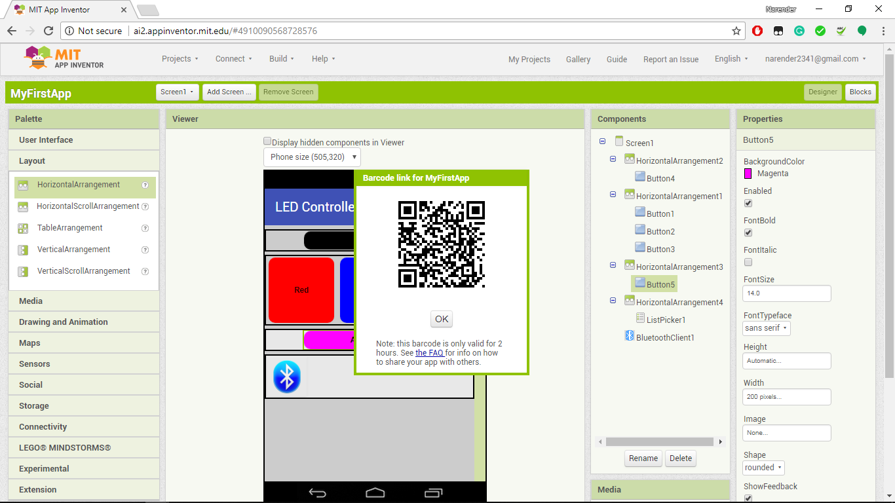895x503 pixels.
Task: Open the Phone size dropdown
Action: pos(312,157)
